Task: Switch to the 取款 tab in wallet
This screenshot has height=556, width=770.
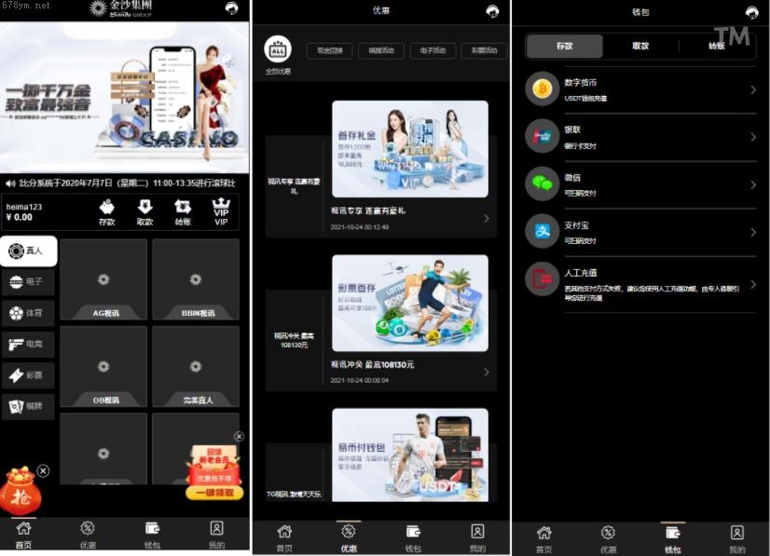Action: tap(640, 46)
